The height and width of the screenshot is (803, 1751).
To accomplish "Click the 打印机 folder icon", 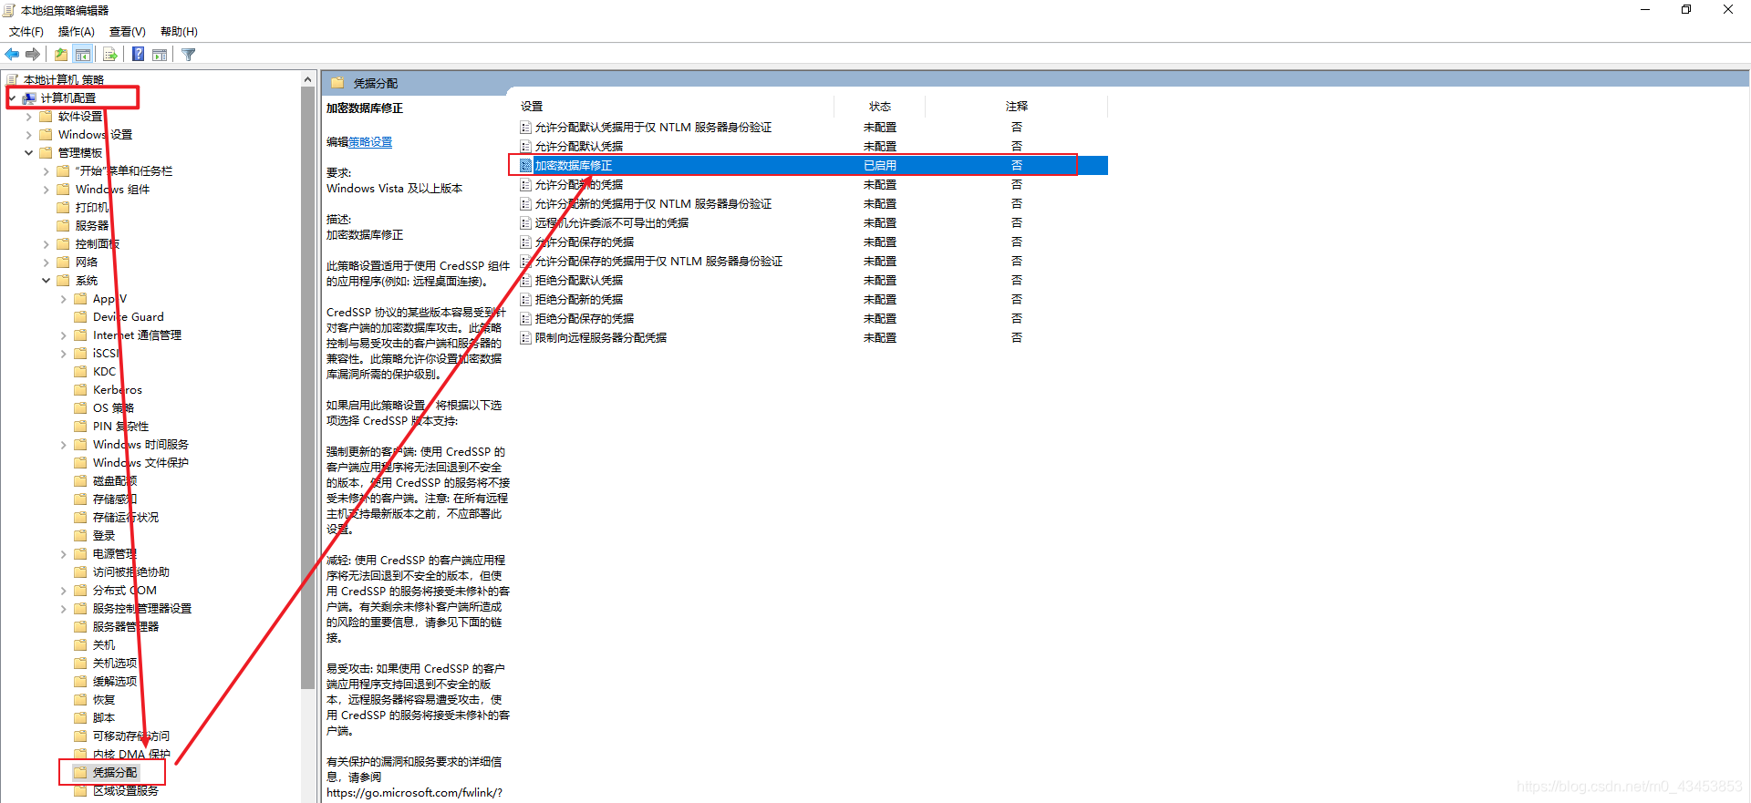I will click(64, 208).
